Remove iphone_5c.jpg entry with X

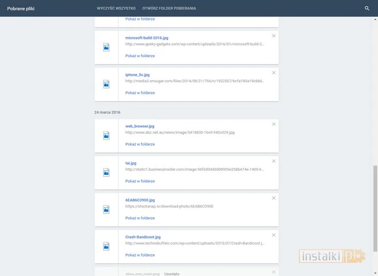pos(273,73)
